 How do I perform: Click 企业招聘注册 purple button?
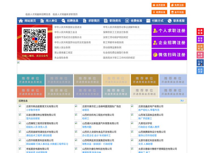(169, 42)
